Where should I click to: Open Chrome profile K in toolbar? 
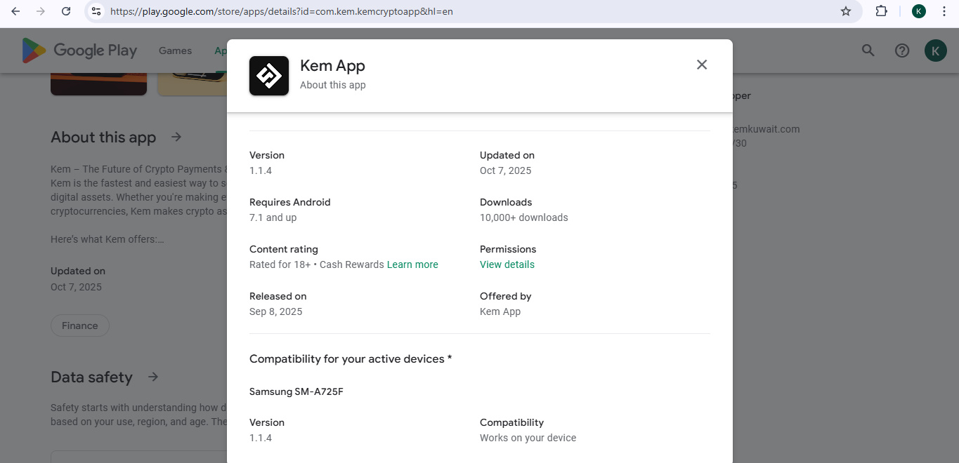[918, 11]
